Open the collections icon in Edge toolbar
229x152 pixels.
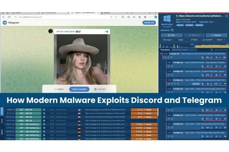(140, 17)
